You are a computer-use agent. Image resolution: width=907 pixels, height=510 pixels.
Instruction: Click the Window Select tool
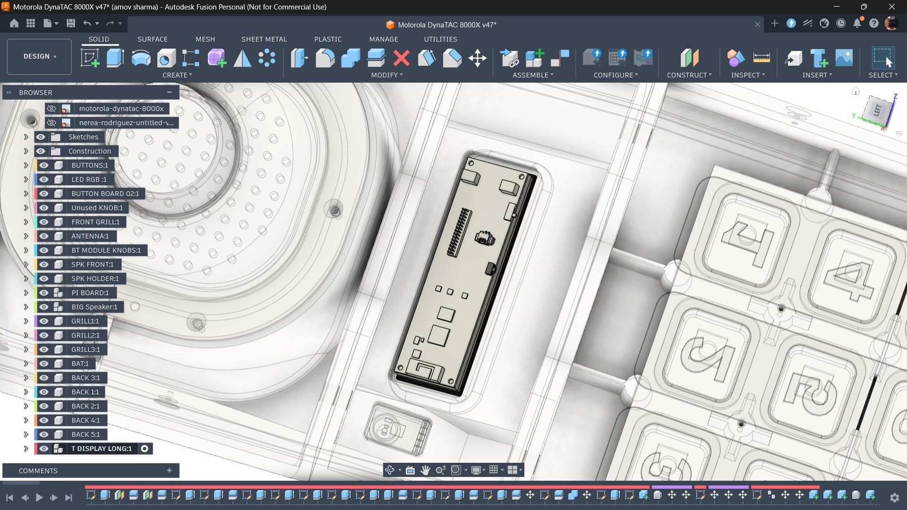click(882, 58)
